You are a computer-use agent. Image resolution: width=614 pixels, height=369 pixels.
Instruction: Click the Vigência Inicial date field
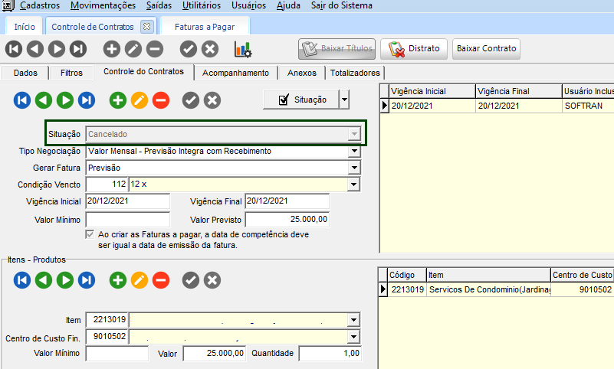[x=128, y=201]
